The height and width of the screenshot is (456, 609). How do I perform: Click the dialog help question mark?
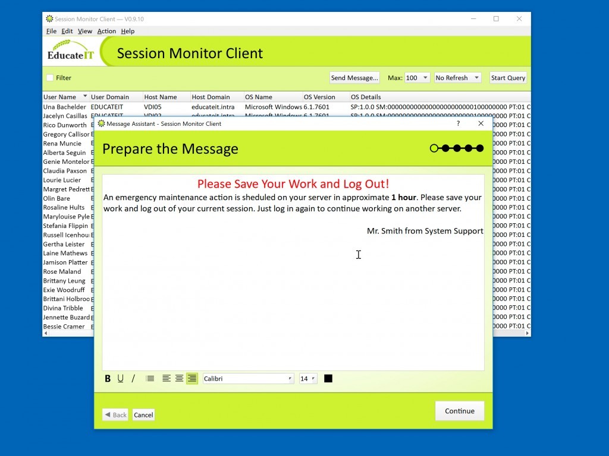pyautogui.click(x=458, y=123)
